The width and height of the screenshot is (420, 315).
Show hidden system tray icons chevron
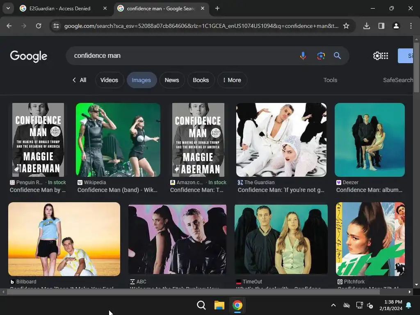point(333,305)
